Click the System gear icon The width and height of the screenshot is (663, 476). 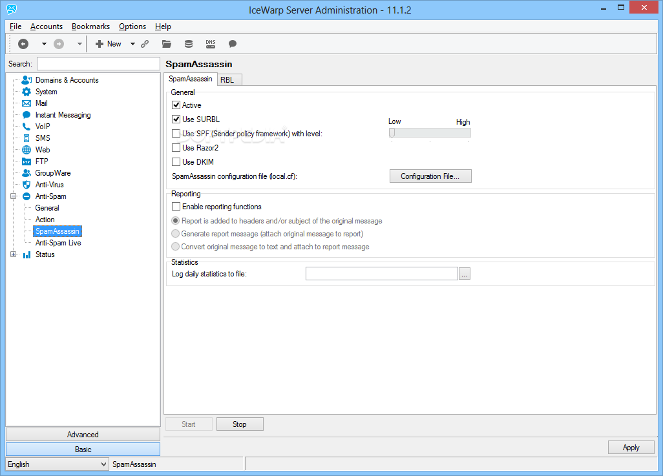coord(26,92)
